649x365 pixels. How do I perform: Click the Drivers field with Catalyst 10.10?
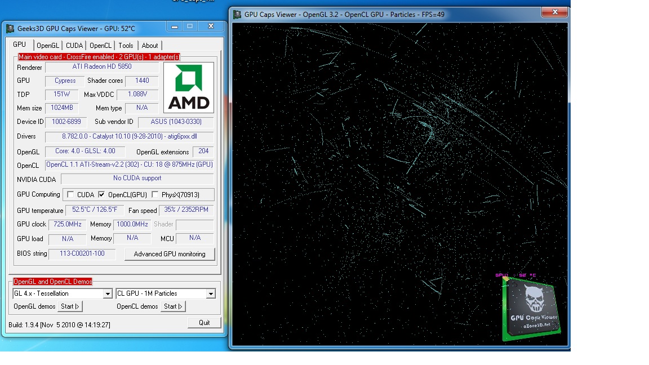[129, 136]
